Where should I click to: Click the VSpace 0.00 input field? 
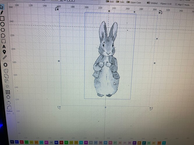click(169, 4)
